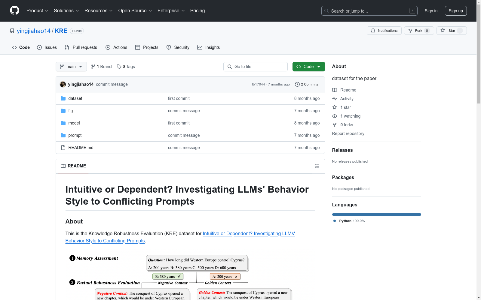Click the search magnifier in top bar
The width and height of the screenshot is (481, 300).
(326, 11)
